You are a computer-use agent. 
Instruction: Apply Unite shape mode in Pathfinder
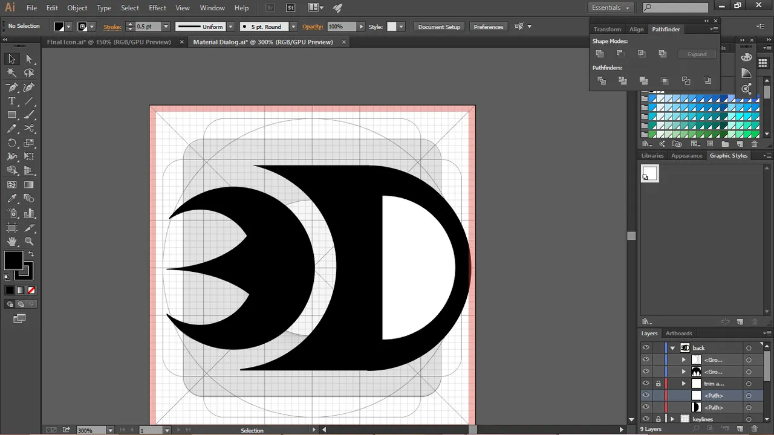coord(600,54)
